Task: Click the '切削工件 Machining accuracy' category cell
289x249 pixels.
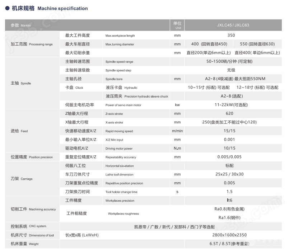Action: (32, 209)
